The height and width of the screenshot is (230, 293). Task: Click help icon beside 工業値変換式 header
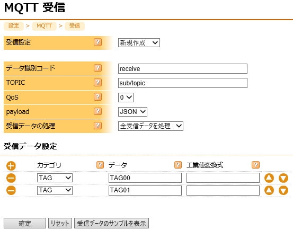tap(255, 165)
